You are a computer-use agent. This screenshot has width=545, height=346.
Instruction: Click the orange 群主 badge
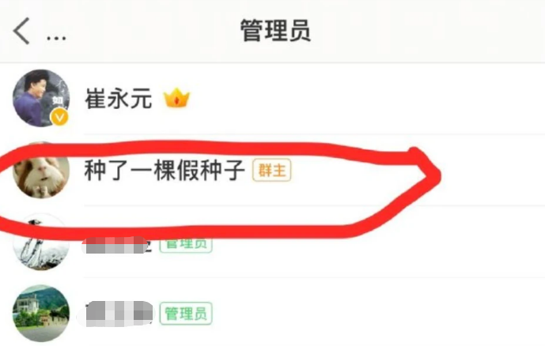click(x=272, y=170)
